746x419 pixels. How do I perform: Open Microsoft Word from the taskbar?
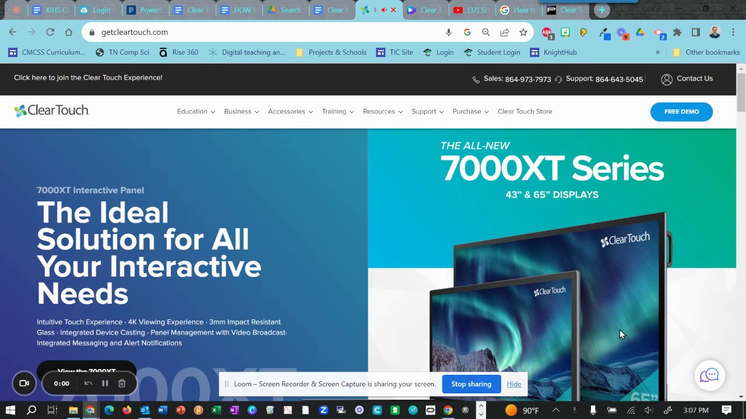(x=162, y=410)
